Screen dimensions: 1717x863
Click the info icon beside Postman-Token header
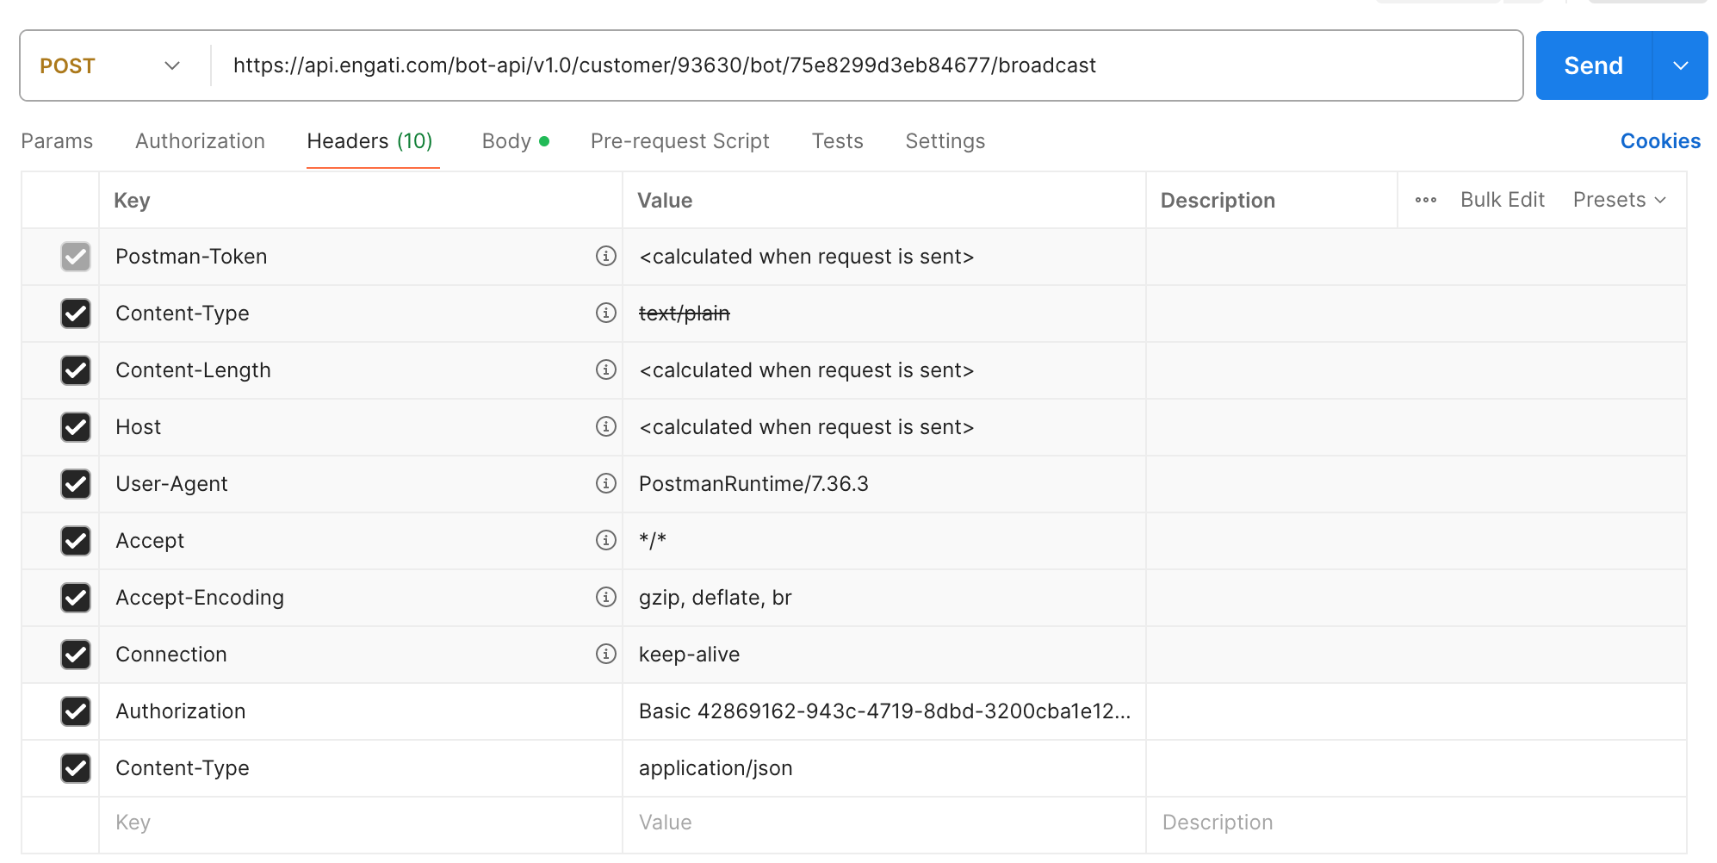point(606,256)
